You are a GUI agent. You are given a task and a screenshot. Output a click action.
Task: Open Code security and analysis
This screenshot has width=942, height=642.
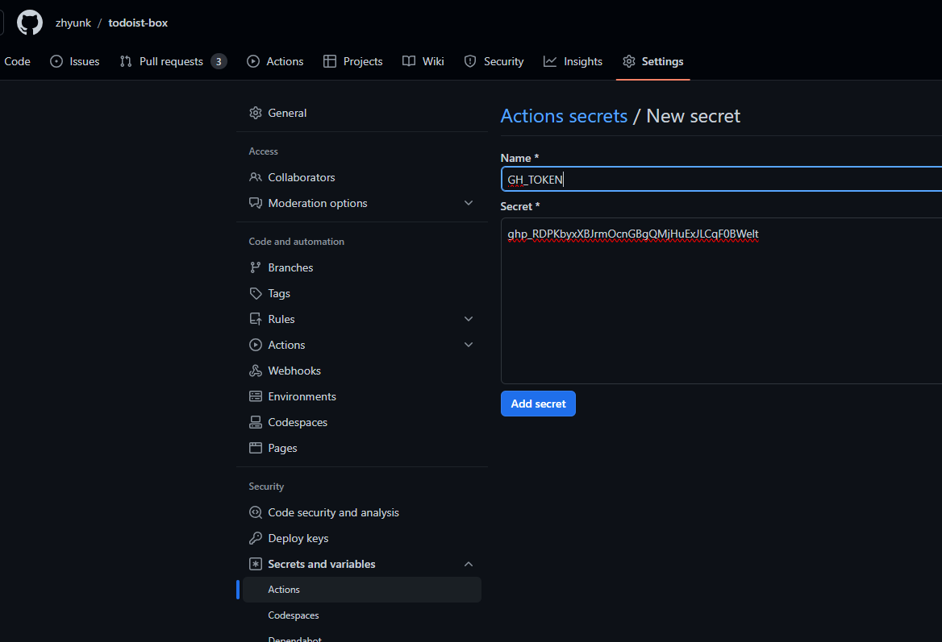361,512
